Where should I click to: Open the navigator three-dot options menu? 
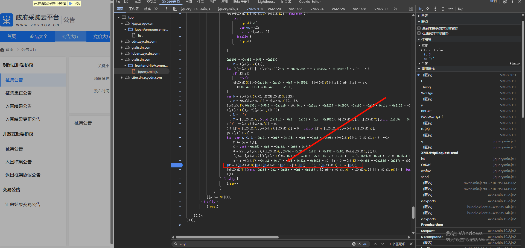point(166,9)
